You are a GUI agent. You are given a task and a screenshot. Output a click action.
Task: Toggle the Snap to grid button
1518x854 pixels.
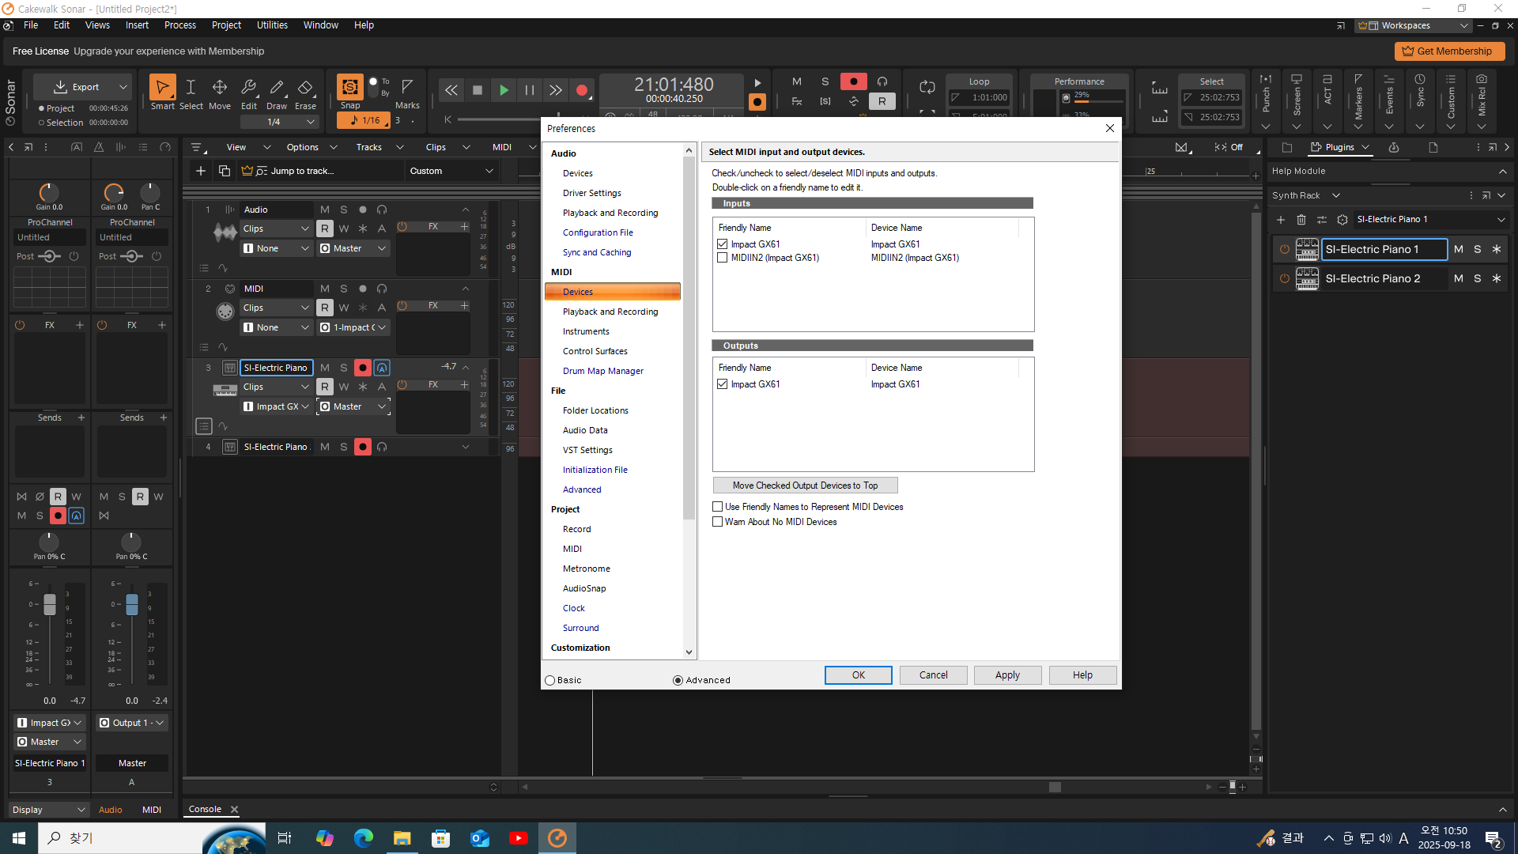(349, 87)
